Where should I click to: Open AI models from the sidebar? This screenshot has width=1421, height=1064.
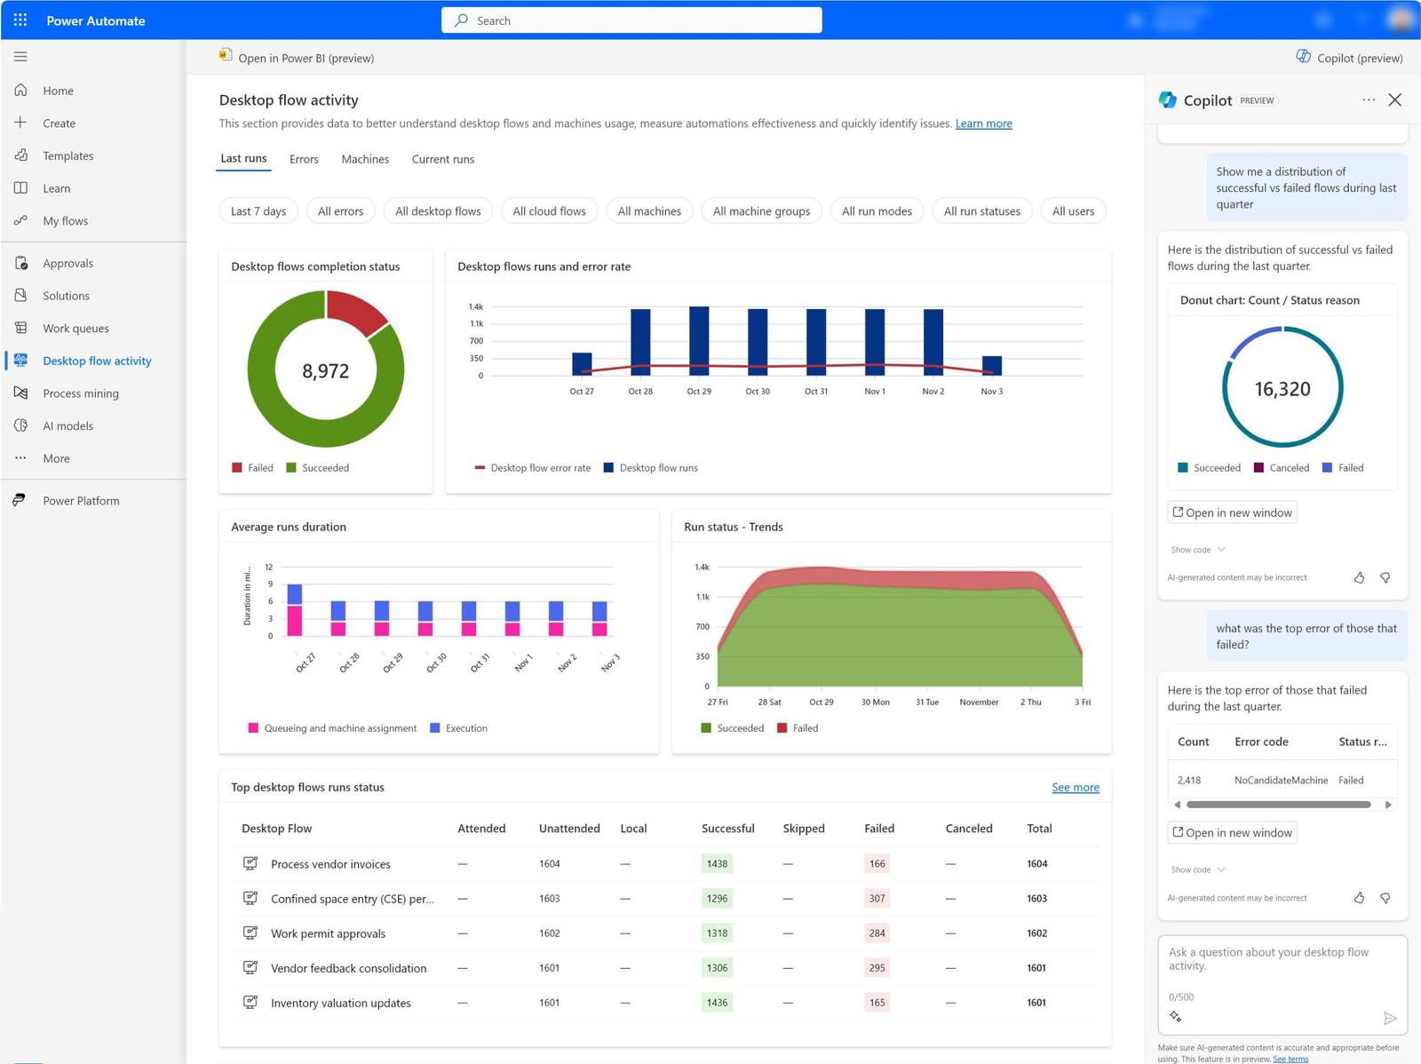69,425
